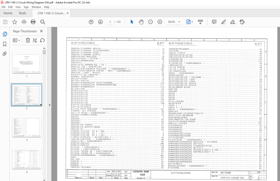
Task: Click the INKREMENTALGEBER entry in right column
Action: tap(179, 49)
